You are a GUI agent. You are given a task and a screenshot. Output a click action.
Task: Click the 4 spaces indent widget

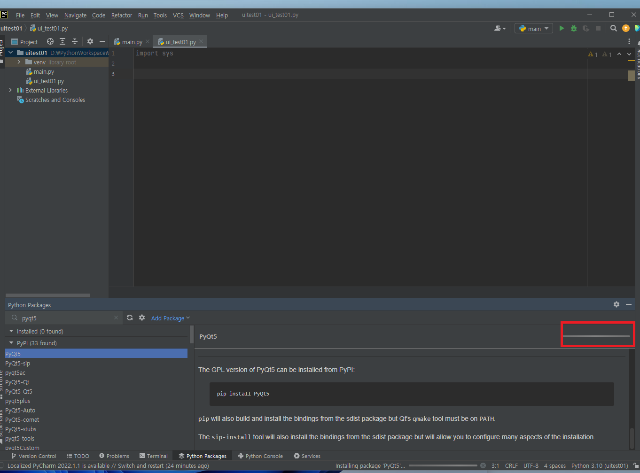coord(555,465)
